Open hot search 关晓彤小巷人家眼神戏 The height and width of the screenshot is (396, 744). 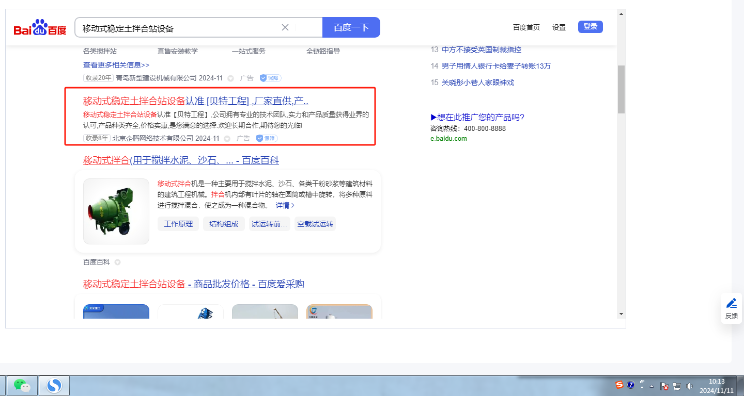(x=478, y=82)
